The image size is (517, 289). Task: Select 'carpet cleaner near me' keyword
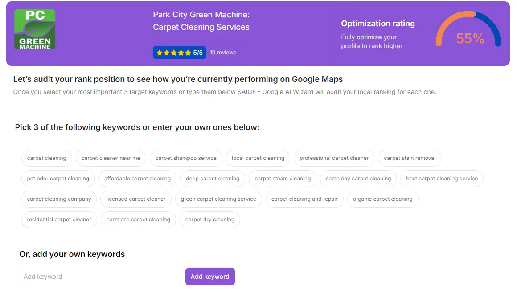111,158
